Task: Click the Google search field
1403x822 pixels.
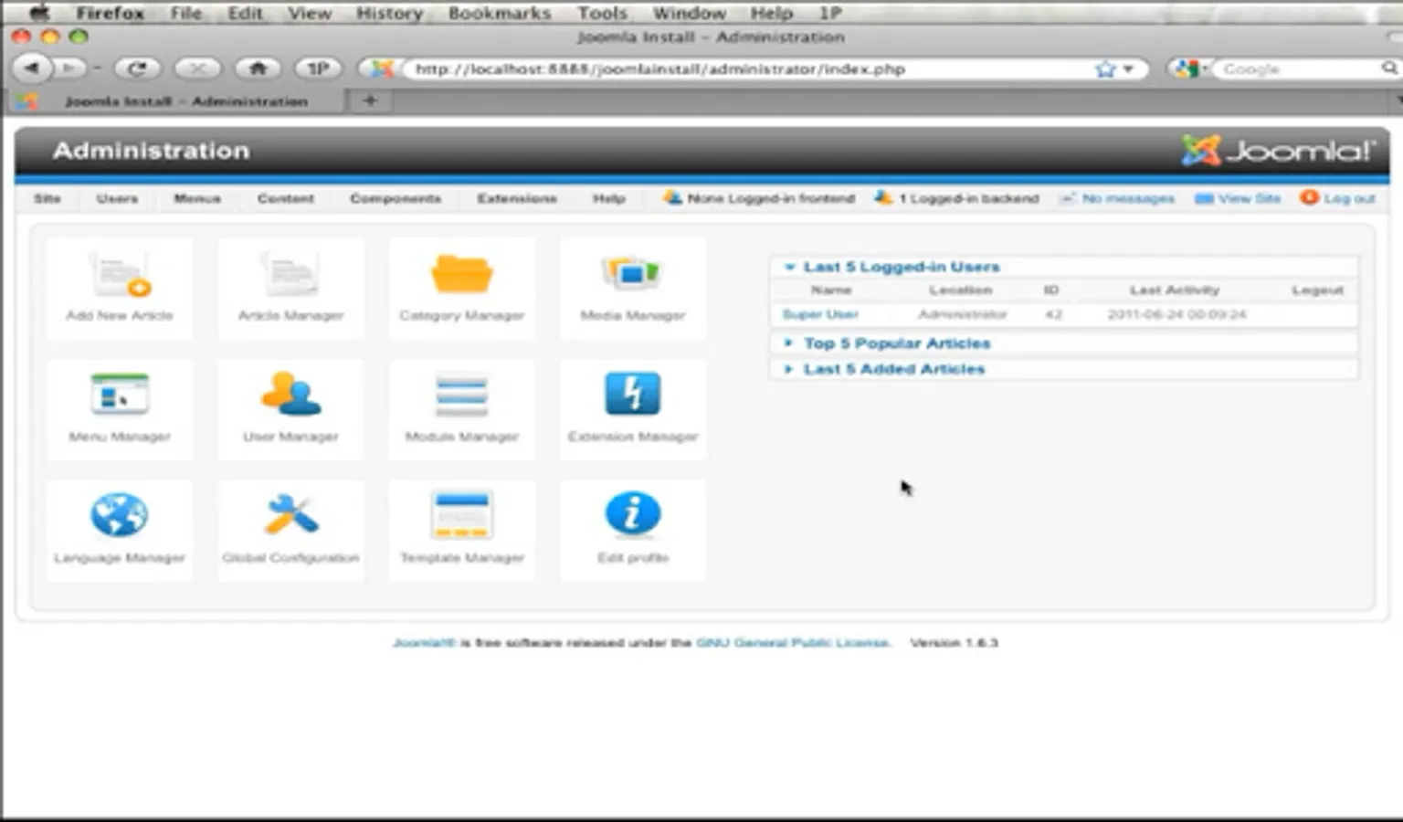Action: 1298,68
